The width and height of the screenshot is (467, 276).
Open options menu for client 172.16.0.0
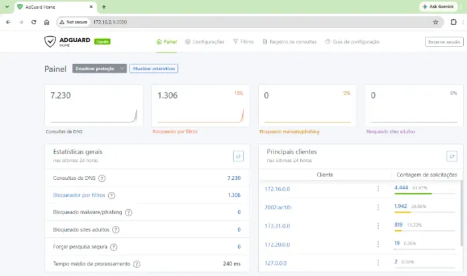coord(378,189)
